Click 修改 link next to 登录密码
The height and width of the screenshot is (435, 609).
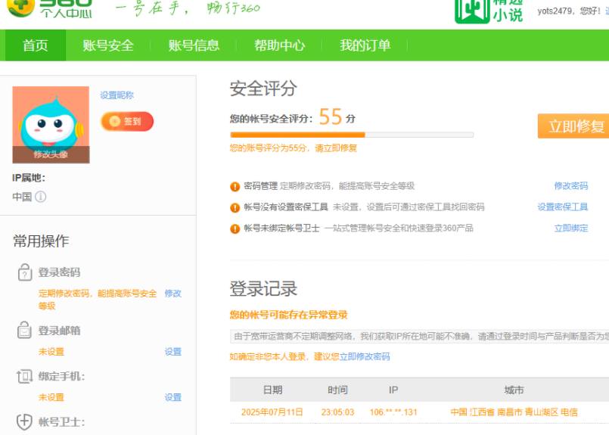172,294
